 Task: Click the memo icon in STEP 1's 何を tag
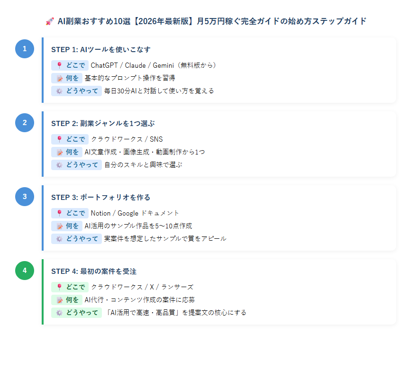60,78
